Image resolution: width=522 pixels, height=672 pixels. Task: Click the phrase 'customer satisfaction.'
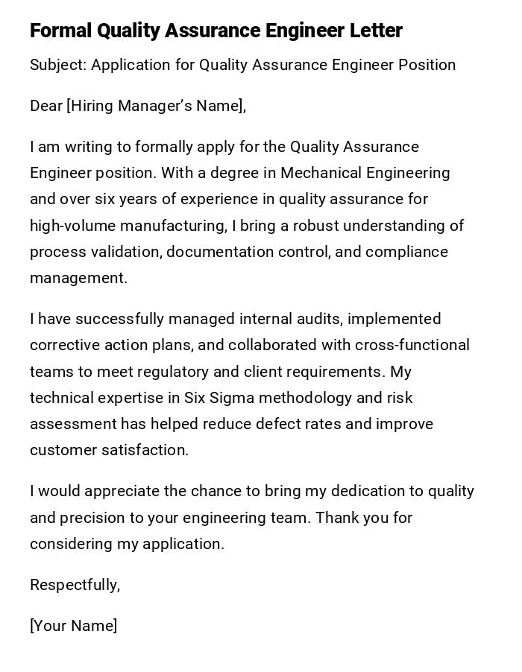(x=109, y=450)
